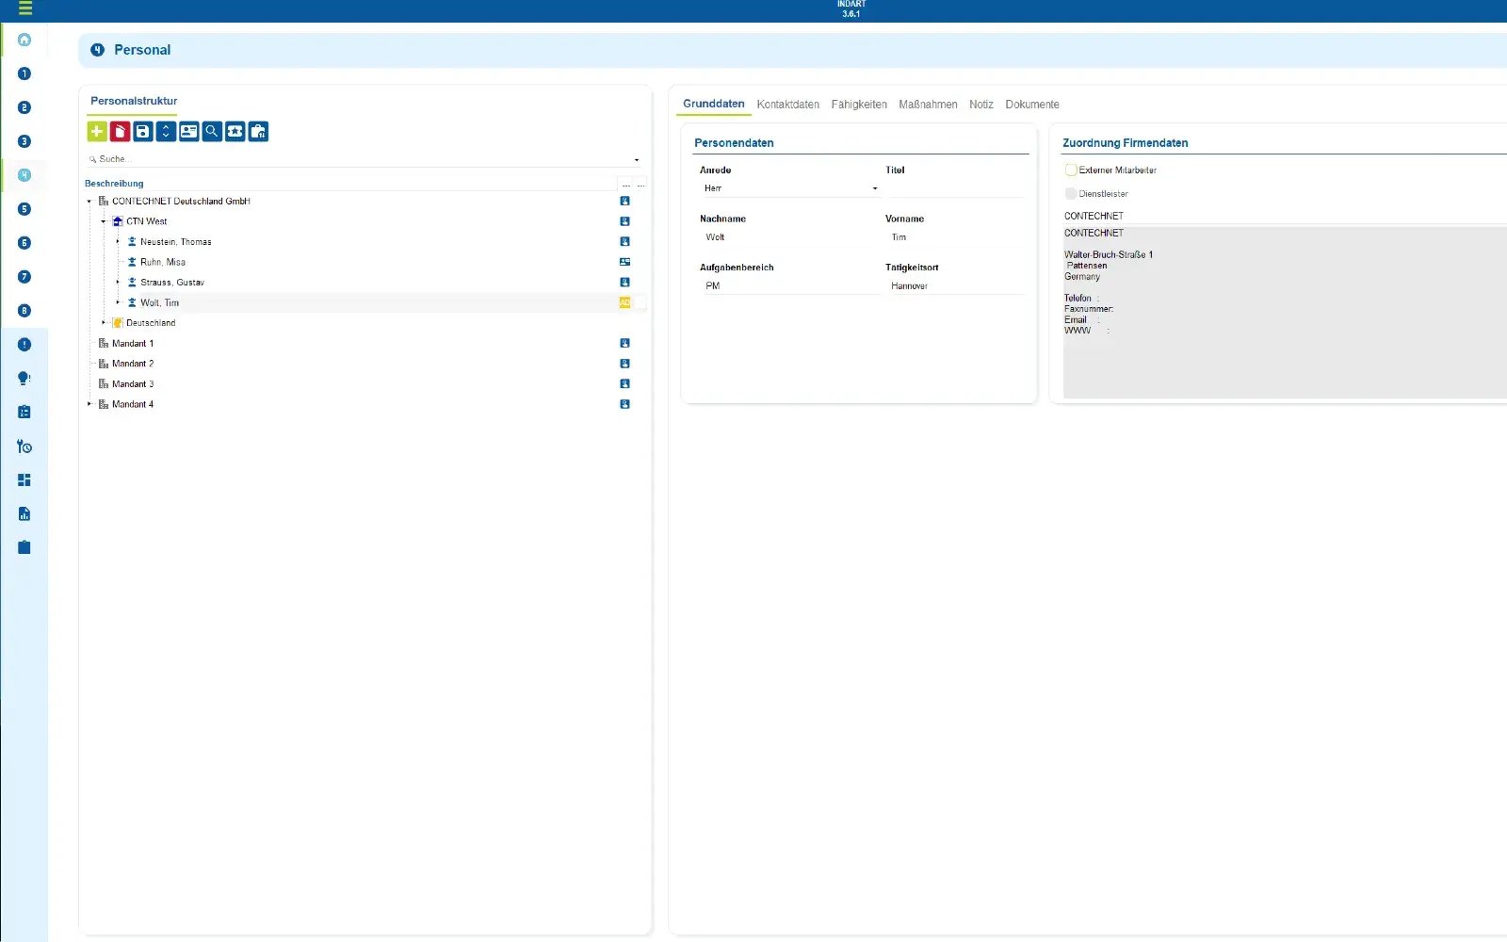Toggle the person icon next to Mandant 1

pyautogui.click(x=624, y=343)
